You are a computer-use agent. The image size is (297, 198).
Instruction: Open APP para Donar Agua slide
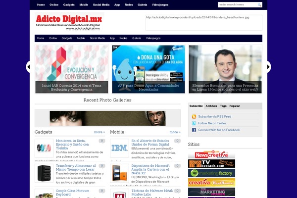(x=148, y=69)
